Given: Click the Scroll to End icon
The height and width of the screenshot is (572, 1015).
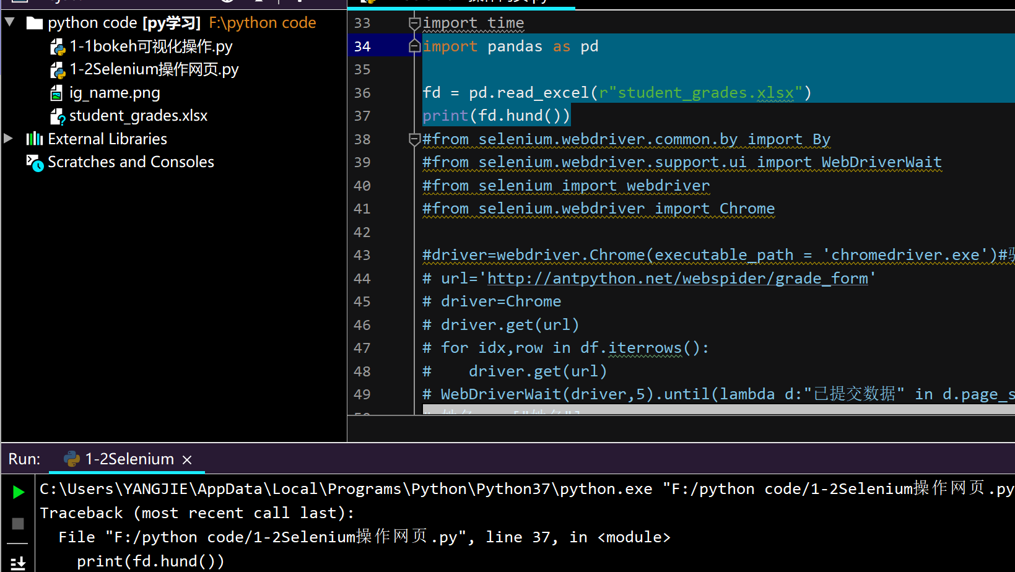Looking at the screenshot, I should (18, 563).
